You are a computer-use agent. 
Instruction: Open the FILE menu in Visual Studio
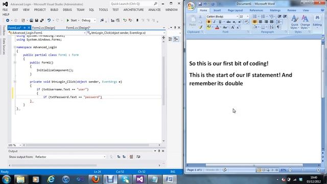[x=5, y=10]
